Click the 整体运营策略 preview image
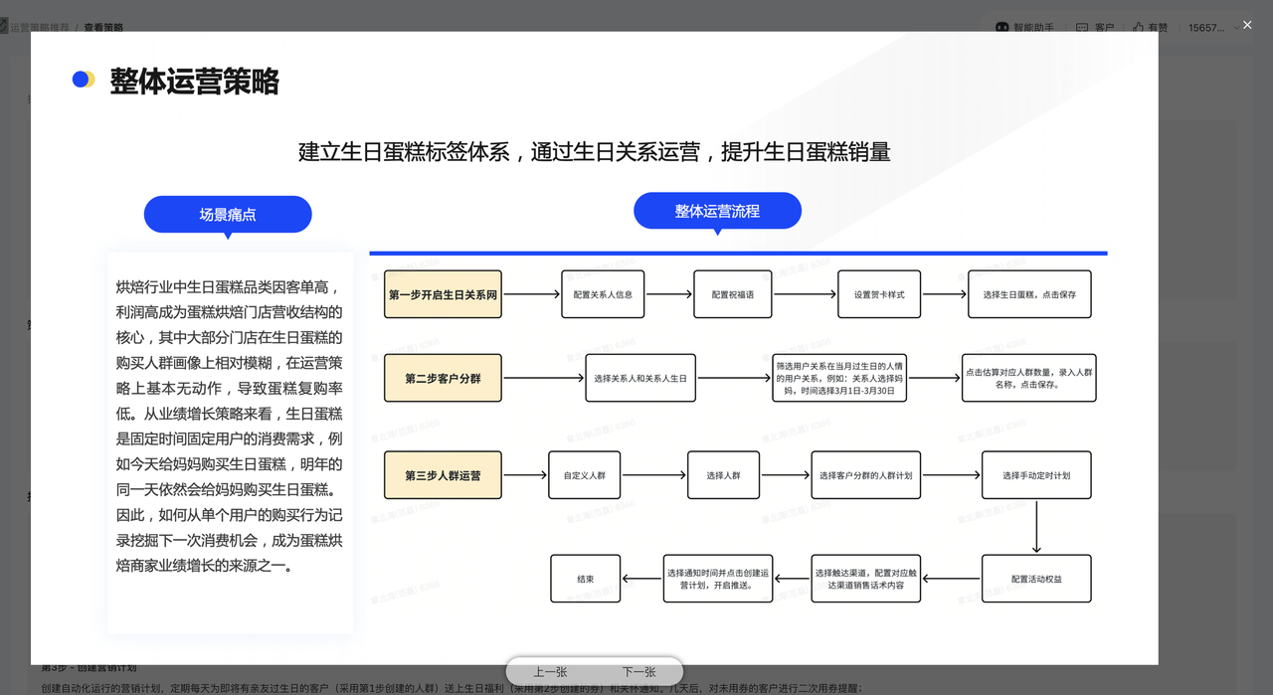Image resolution: width=1273 pixels, height=695 pixels. pos(595,348)
